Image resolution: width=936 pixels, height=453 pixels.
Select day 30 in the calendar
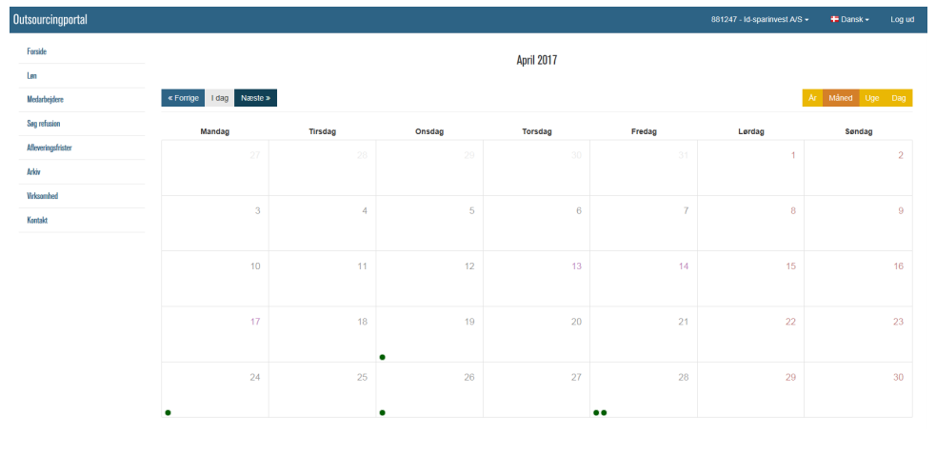899,377
